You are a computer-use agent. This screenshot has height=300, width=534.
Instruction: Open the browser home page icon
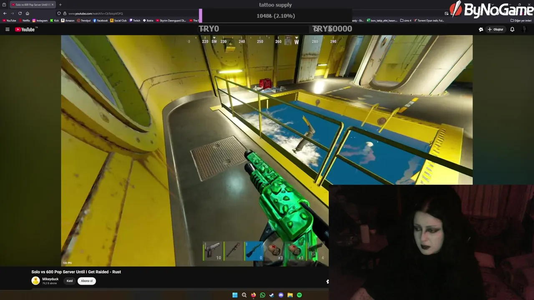pyautogui.click(x=28, y=13)
